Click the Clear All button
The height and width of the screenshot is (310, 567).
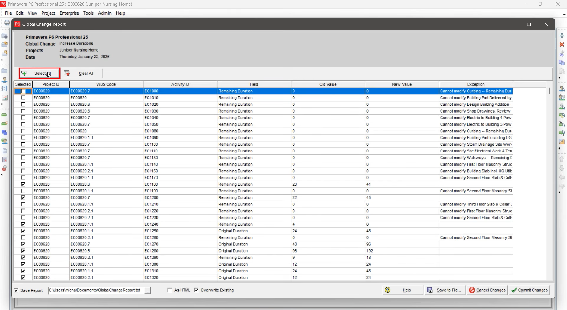click(x=82, y=73)
